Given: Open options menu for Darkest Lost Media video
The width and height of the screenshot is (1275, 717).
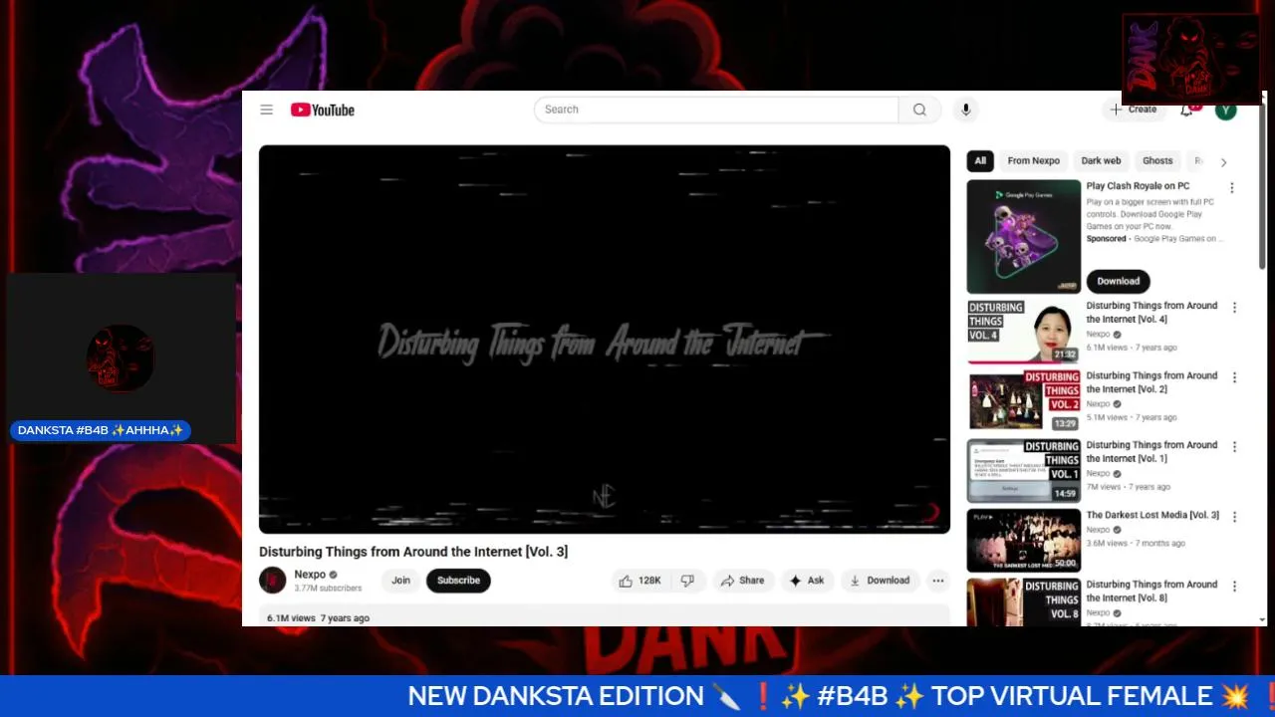Looking at the screenshot, I should click(x=1234, y=517).
